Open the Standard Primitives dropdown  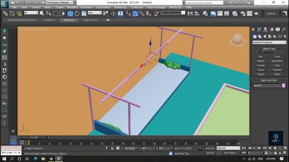click(x=269, y=42)
